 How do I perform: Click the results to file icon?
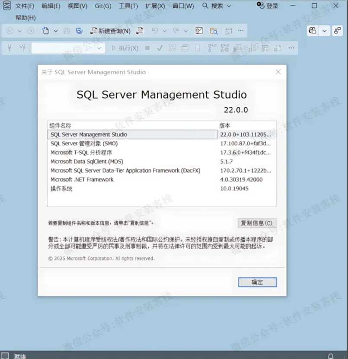pos(278,48)
